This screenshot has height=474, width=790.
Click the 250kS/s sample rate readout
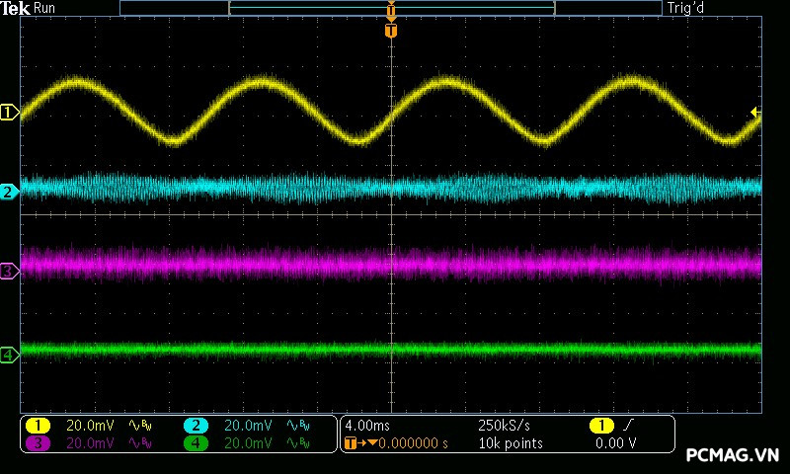tap(504, 426)
